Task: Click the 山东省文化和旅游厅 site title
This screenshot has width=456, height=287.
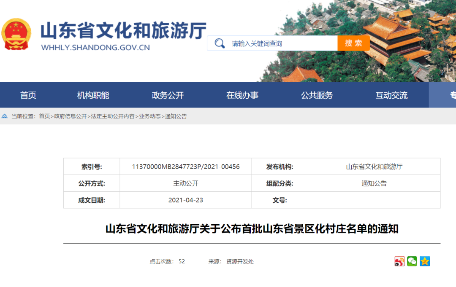Action: pyautogui.click(x=124, y=30)
